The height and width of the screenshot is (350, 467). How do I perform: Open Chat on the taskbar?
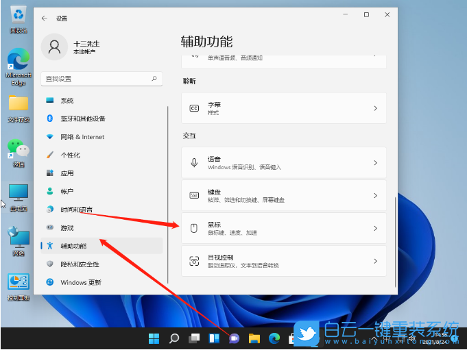[235, 338]
